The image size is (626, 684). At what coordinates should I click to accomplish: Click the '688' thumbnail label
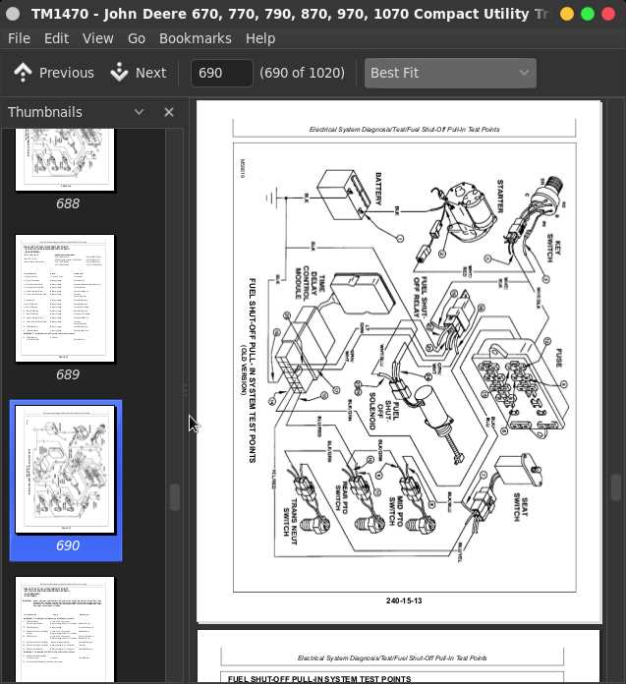68,203
